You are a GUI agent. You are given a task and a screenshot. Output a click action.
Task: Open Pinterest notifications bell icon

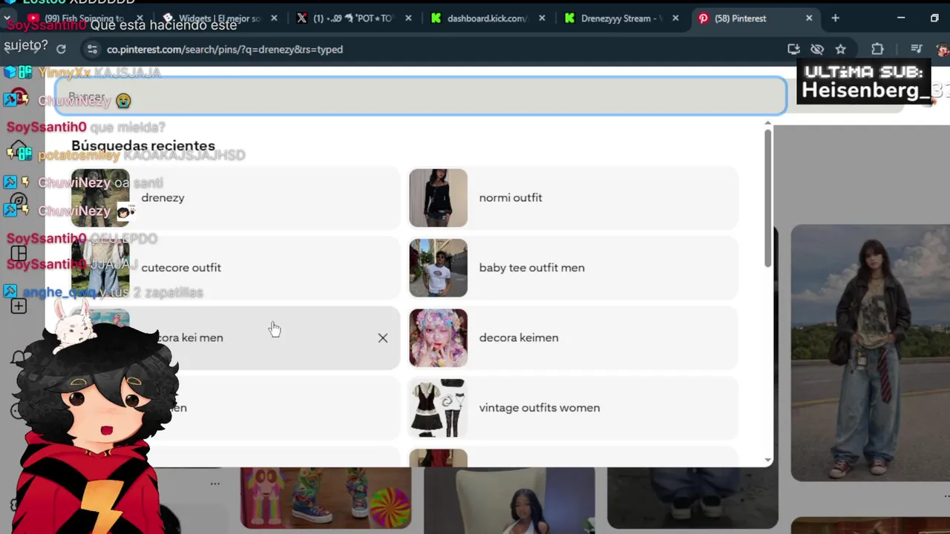[x=19, y=358]
